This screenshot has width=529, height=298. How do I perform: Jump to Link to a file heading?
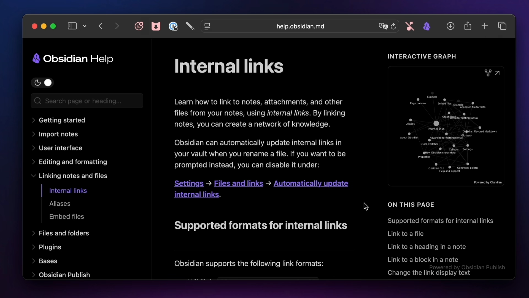coord(405,234)
